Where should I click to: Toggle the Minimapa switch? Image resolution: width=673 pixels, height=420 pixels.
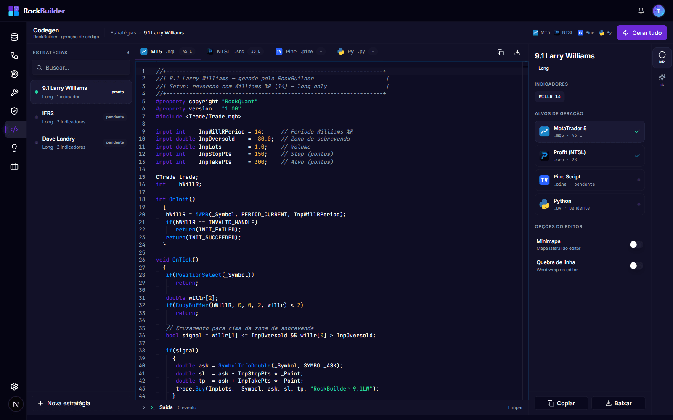tap(636, 245)
